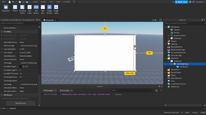Screen dimensions: 206x115
Task: Insert a ScreenGui from the ribbon
Action: coord(6,9)
